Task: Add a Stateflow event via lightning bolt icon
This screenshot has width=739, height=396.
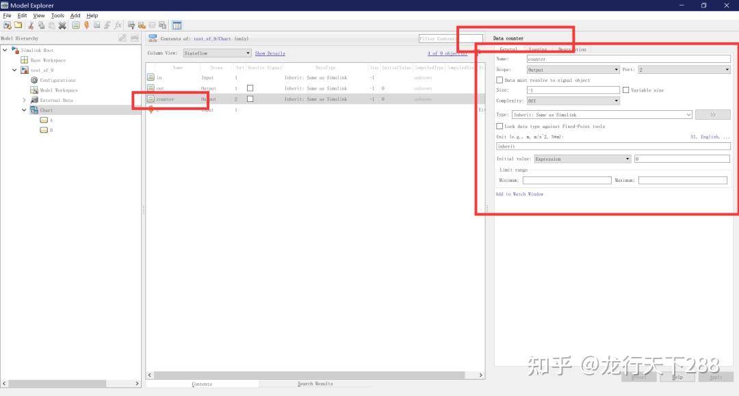Action: coord(86,25)
